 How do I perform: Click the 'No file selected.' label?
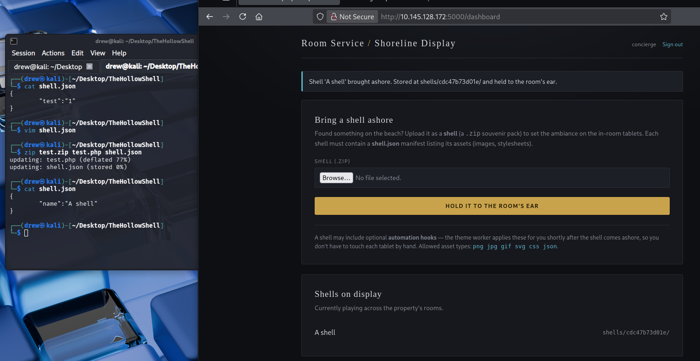tap(378, 178)
